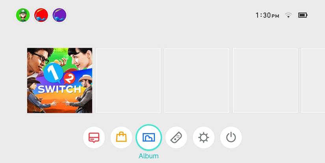Launch the 1-2-Switch game tile
Screen dimensions: 325x163
pos(60,81)
